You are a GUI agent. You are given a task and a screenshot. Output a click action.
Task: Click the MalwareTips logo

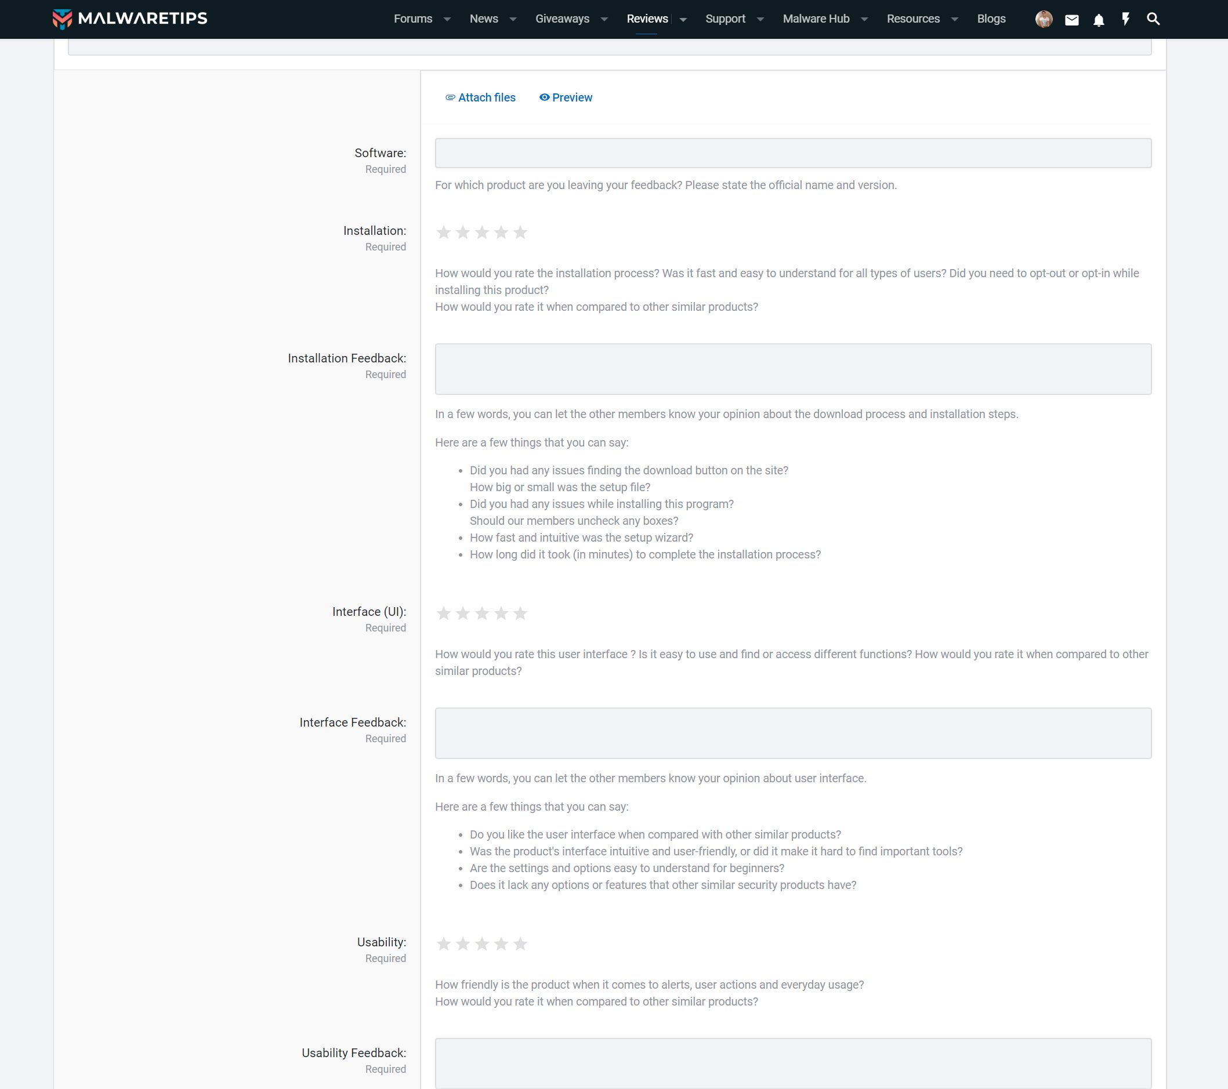(130, 19)
